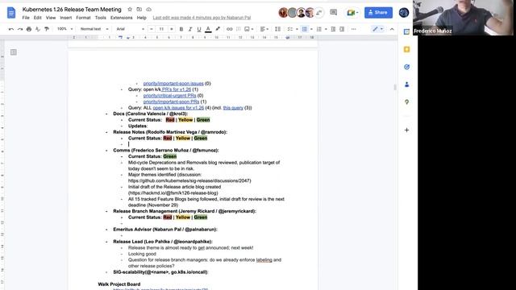The width and height of the screenshot is (516, 290).
Task: Open the Help menu
Action: (x=142, y=18)
